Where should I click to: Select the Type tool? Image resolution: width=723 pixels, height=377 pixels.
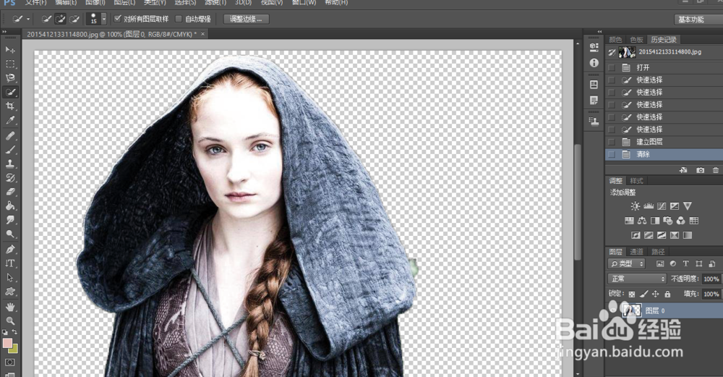coord(10,263)
